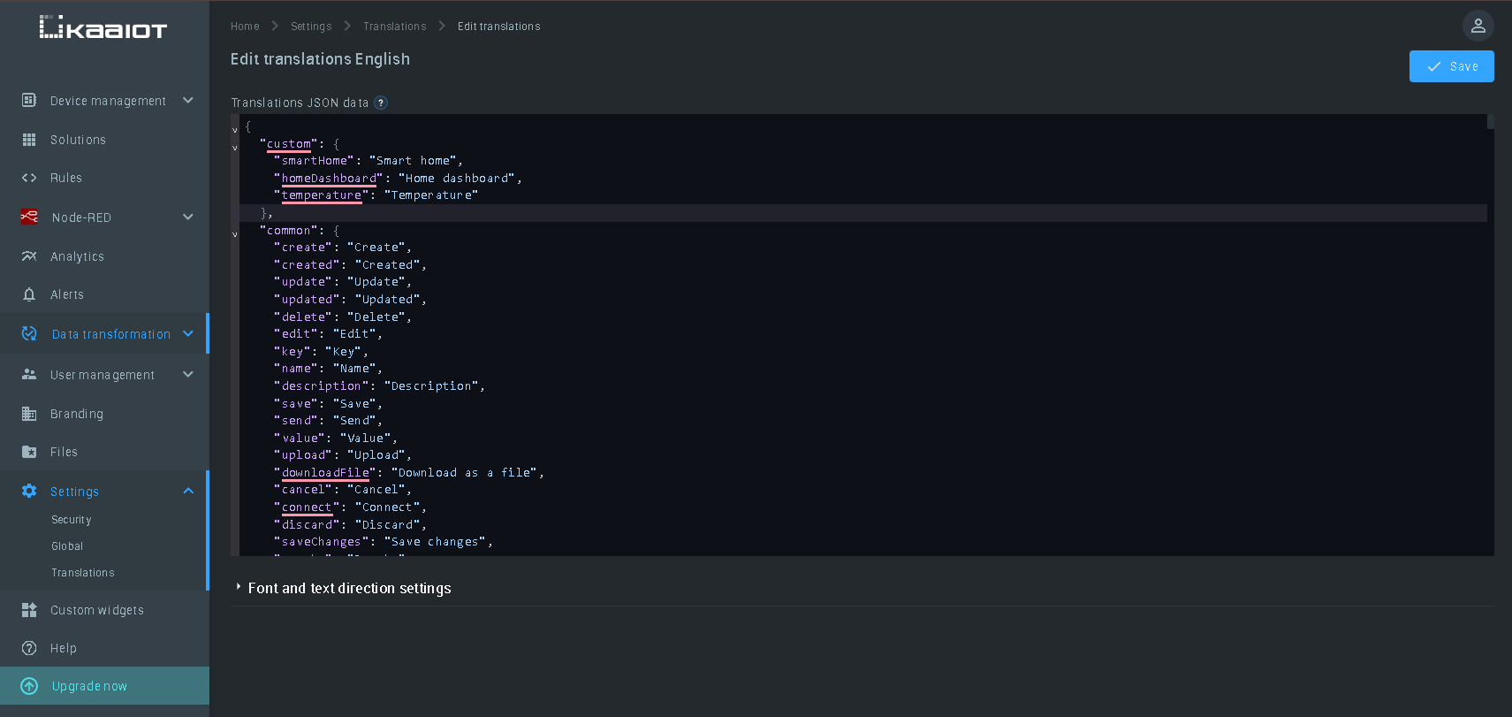Click the Branding building icon

click(x=29, y=413)
